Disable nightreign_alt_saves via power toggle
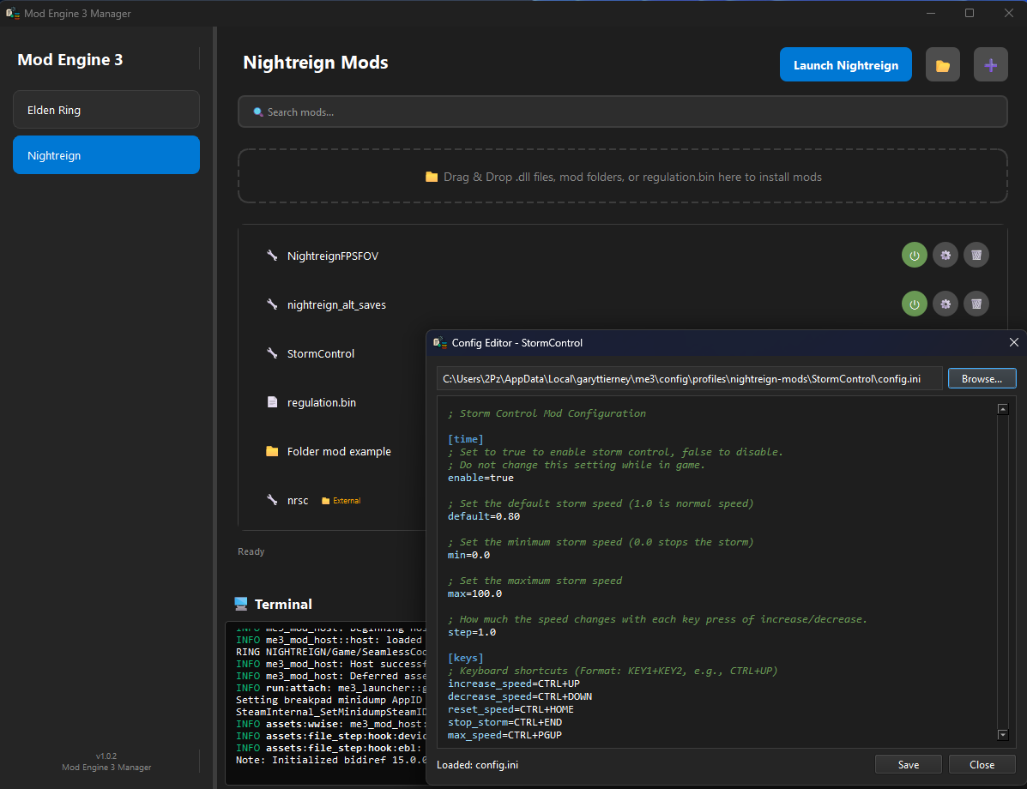The image size is (1027, 789). (914, 304)
